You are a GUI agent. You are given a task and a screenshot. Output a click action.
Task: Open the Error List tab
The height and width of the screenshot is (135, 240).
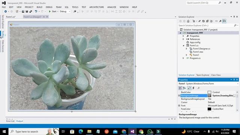point(10,121)
